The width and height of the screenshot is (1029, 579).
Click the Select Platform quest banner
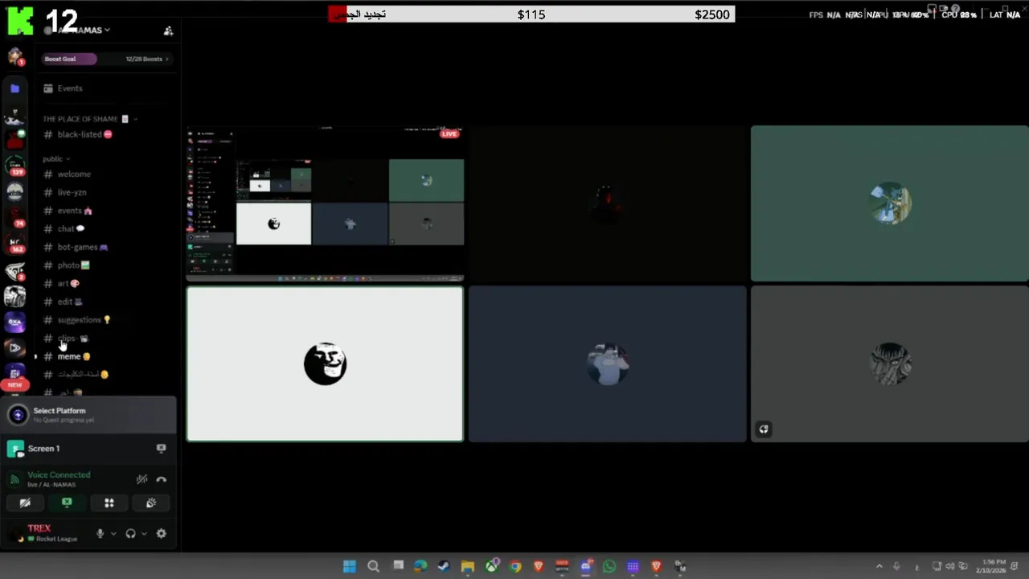pos(88,414)
